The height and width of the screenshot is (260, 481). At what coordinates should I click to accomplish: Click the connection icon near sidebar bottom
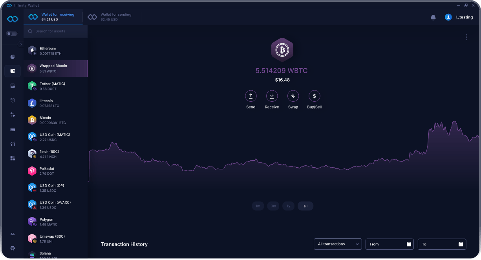point(13,234)
